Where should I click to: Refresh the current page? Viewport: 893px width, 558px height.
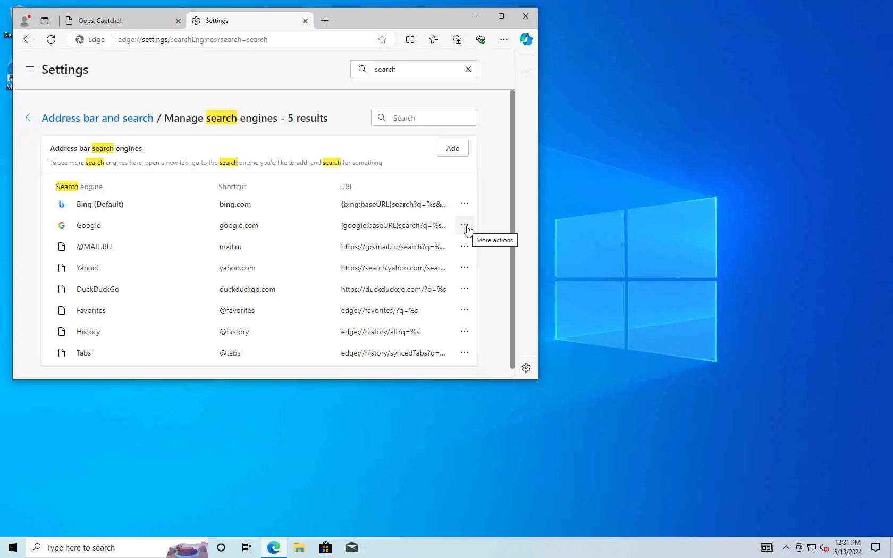(x=51, y=39)
